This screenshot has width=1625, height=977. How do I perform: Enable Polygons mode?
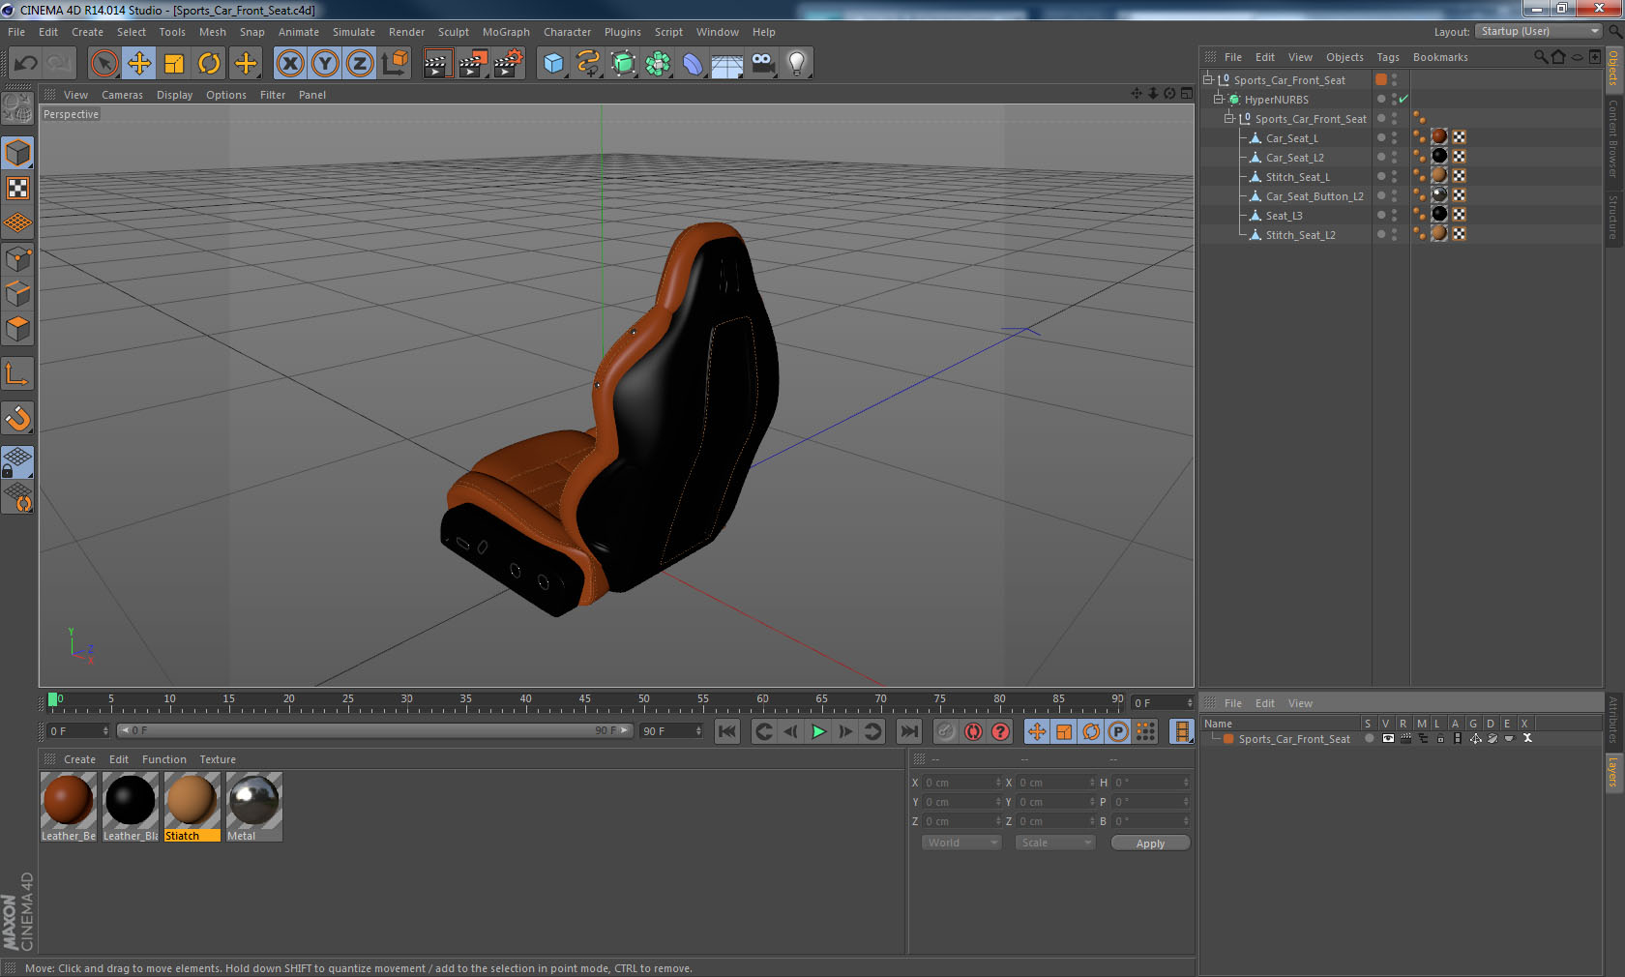pyautogui.click(x=17, y=329)
